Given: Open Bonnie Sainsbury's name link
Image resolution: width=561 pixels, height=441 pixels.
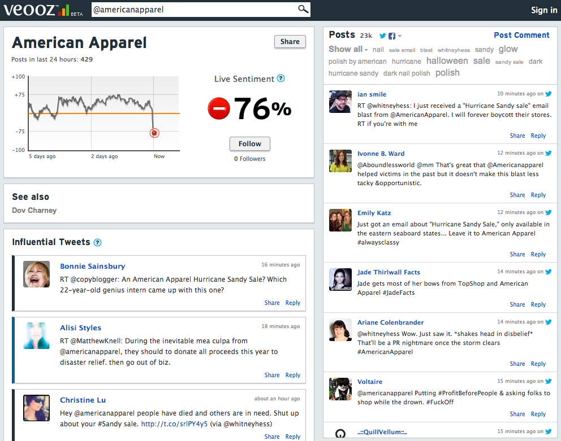Looking at the screenshot, I should [92, 267].
